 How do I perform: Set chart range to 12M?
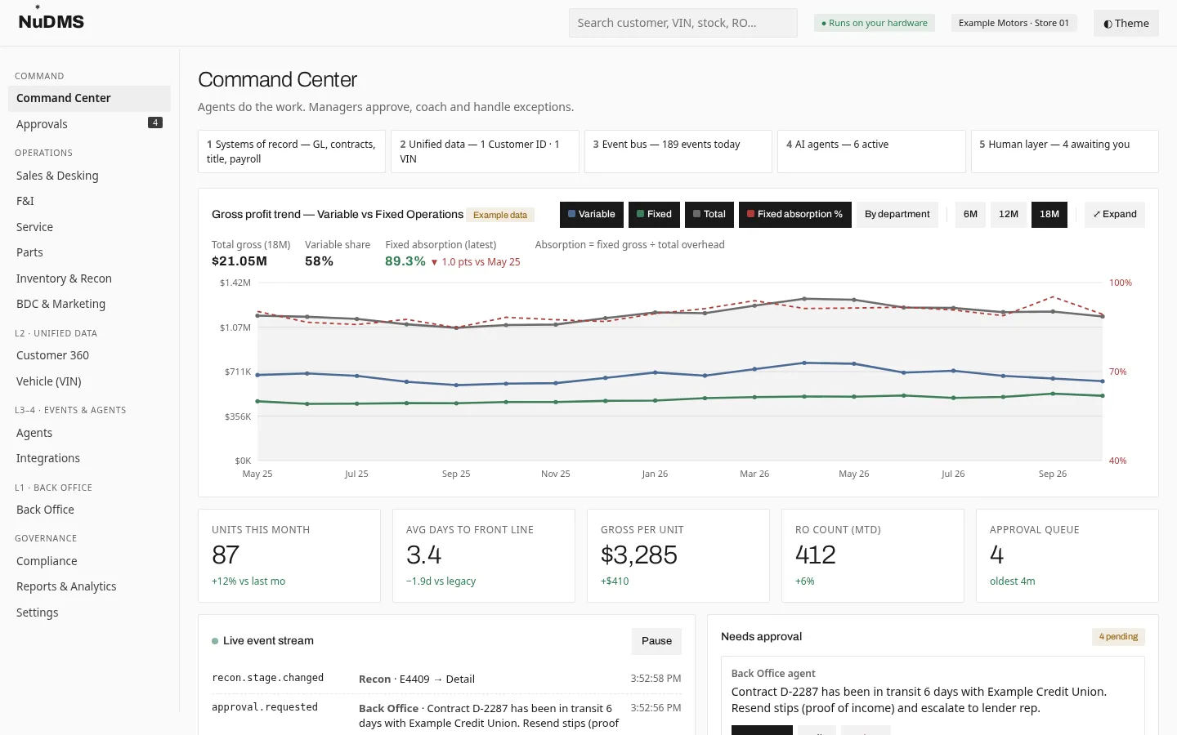[x=1009, y=214]
